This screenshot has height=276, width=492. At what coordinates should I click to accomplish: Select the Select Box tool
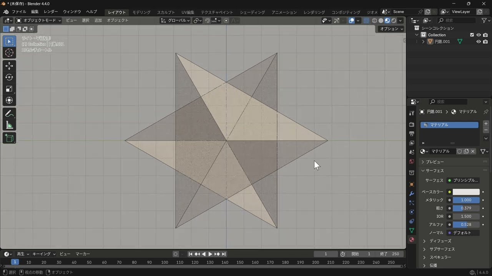[x=9, y=41]
